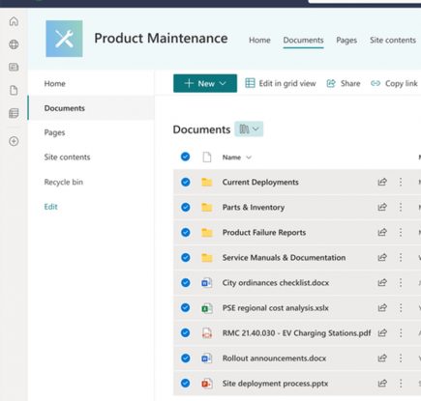This screenshot has height=401, width=421.
Task: Share the Parts & Inventory folder
Action: [382, 207]
